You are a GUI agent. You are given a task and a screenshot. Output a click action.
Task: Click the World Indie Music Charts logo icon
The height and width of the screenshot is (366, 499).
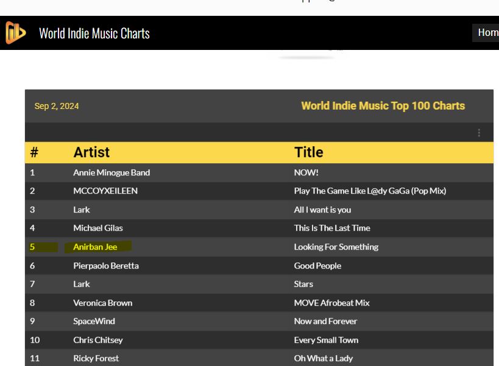(15, 32)
